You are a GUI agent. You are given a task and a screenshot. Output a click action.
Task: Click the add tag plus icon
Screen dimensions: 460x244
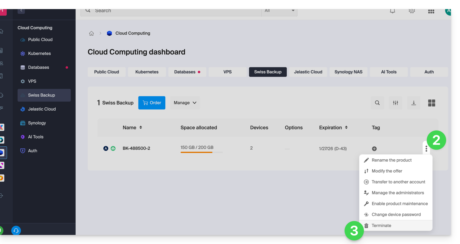[x=374, y=149]
